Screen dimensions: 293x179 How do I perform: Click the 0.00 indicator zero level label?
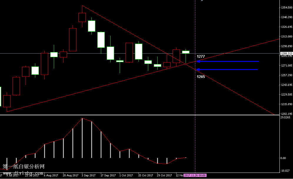(x=283, y=158)
